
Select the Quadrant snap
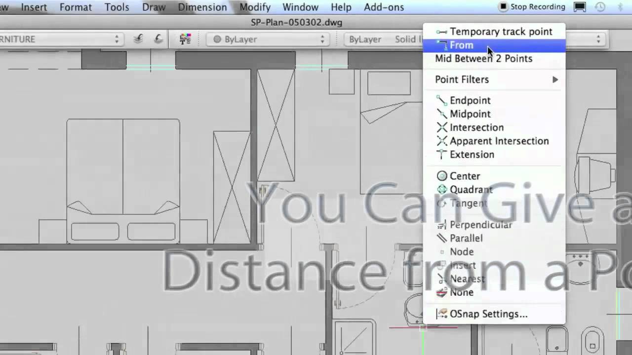tap(494, 190)
